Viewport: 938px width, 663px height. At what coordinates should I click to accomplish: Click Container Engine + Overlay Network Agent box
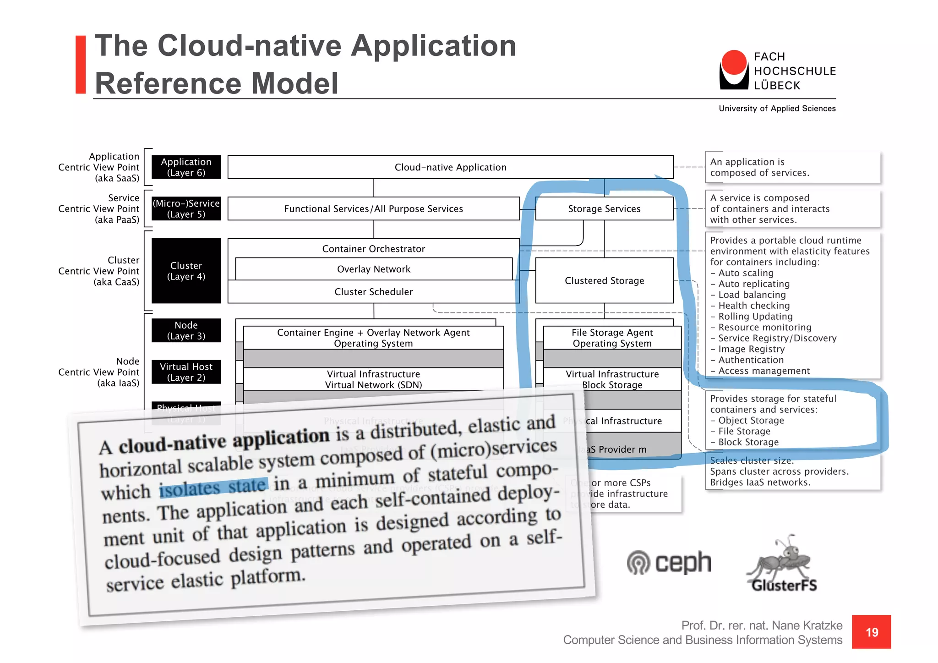373,338
